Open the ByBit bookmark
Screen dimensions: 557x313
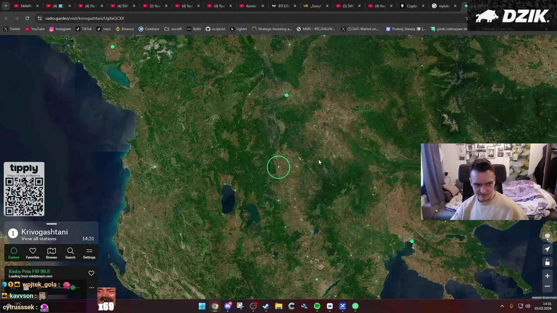coord(194,29)
